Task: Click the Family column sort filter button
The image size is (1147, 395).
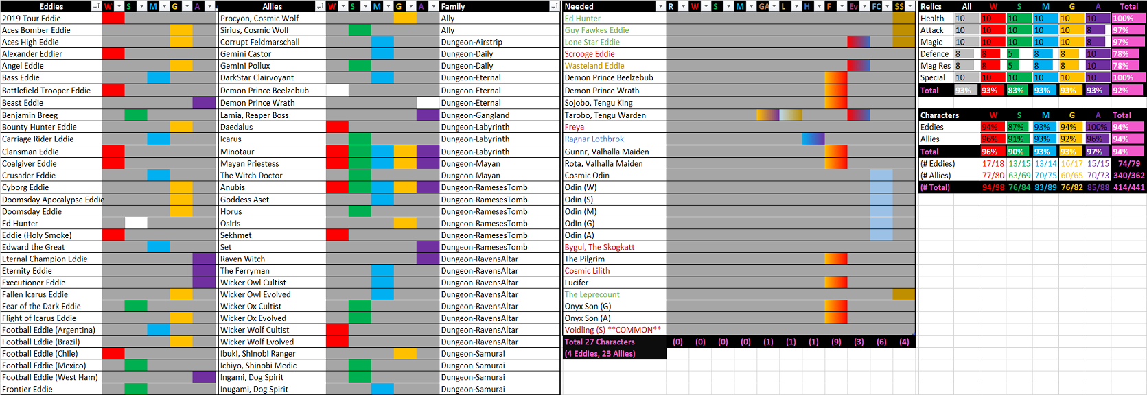Action: pos(554,6)
